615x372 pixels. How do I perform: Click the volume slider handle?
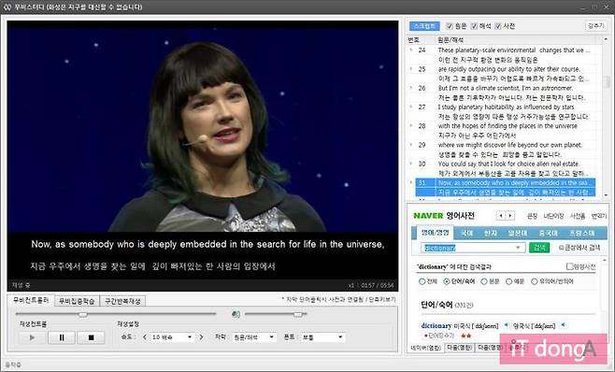298,314
